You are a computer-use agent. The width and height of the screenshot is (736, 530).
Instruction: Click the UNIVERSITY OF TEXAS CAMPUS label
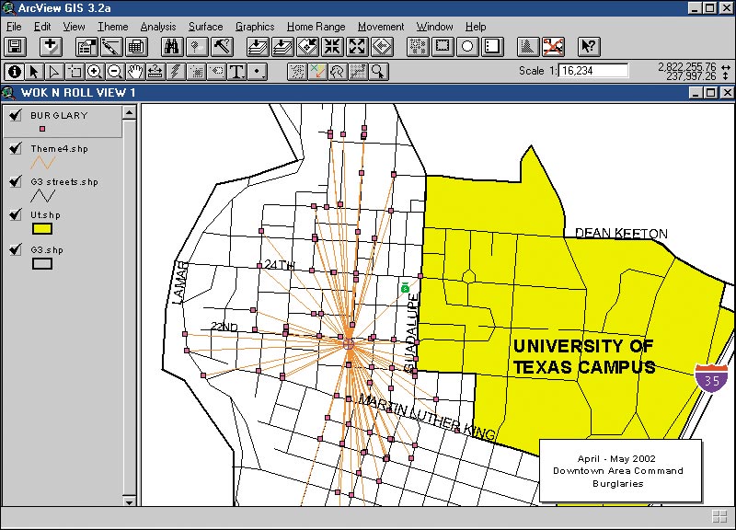click(x=583, y=357)
